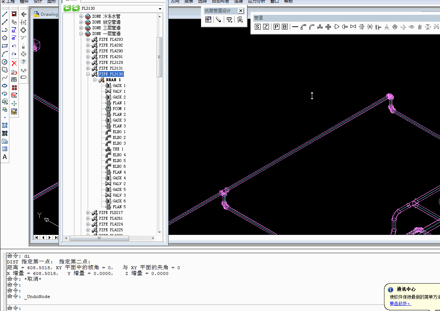
Task: Click the B button in 管道 toolbar
Action: [285, 27]
